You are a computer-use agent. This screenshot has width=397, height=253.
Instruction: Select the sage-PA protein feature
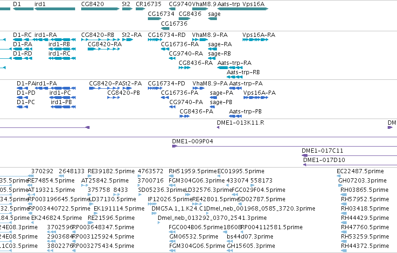214,98
